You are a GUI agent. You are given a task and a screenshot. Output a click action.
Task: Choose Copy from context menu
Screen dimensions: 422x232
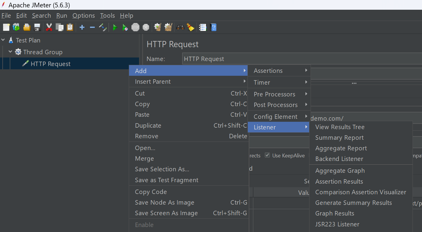point(189,104)
